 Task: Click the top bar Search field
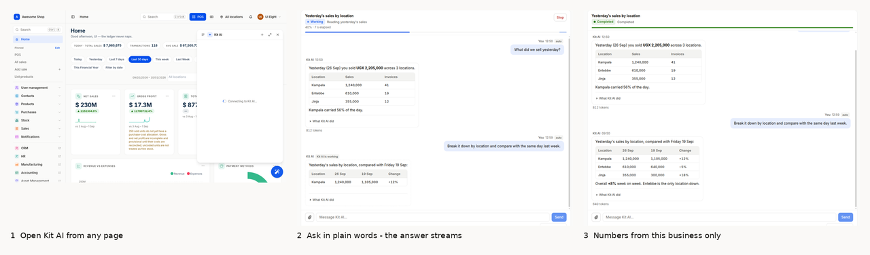pyautogui.click(x=164, y=16)
